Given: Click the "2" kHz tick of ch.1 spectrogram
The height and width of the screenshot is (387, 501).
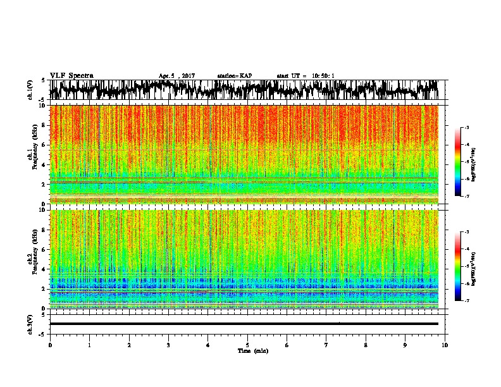Looking at the screenshot, I should [x=44, y=184].
